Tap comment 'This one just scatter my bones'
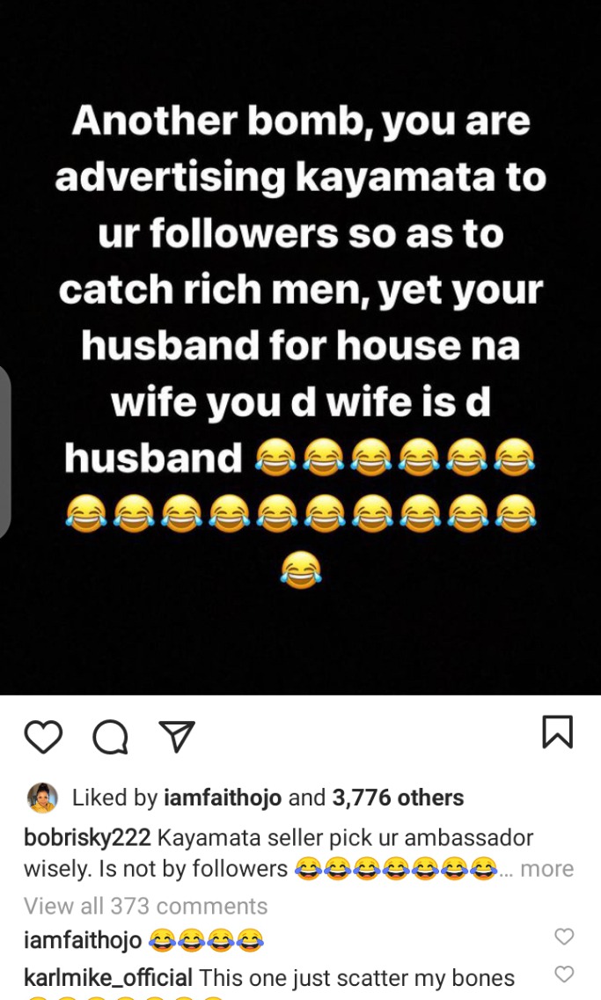601x1000 pixels. (x=357, y=977)
